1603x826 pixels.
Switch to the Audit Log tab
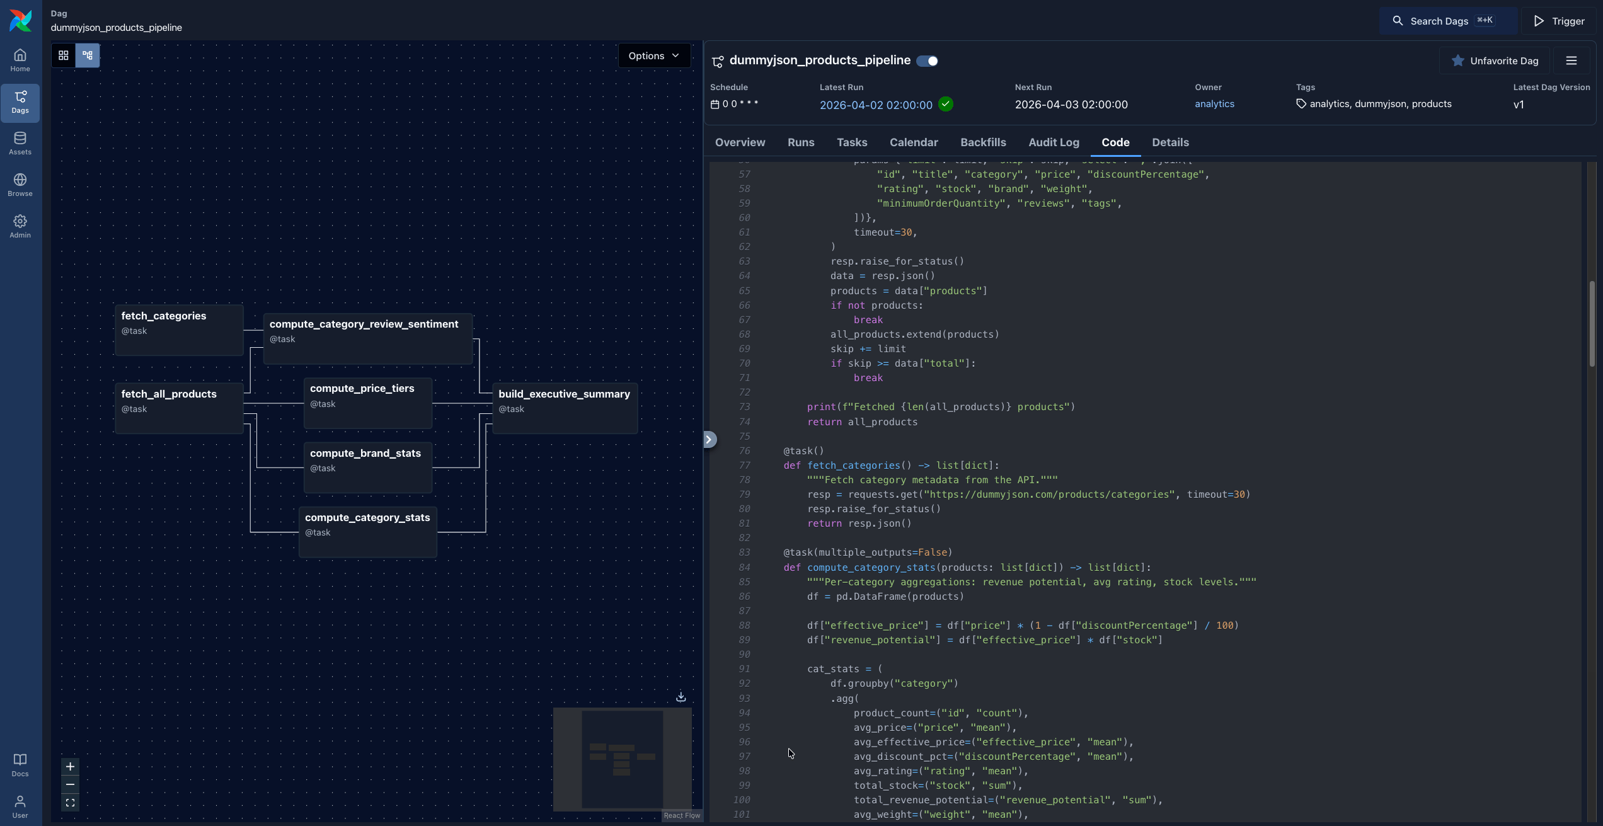1054,142
